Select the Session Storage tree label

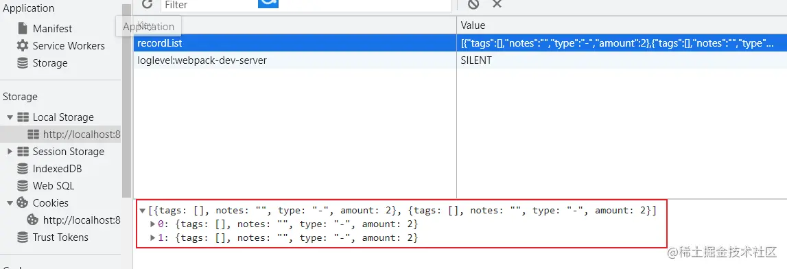68,152
